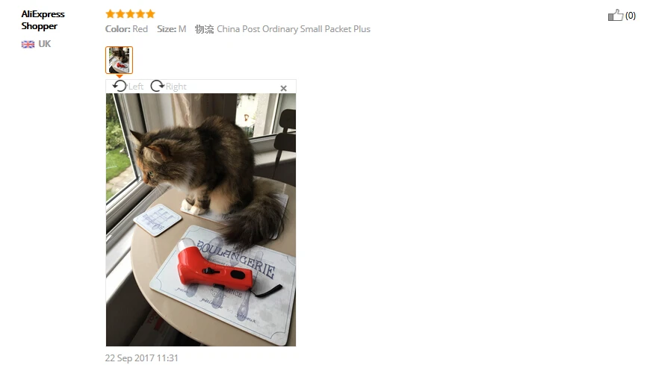Rotate photo with the left arrow icon
The height and width of the screenshot is (365, 647).
click(120, 86)
